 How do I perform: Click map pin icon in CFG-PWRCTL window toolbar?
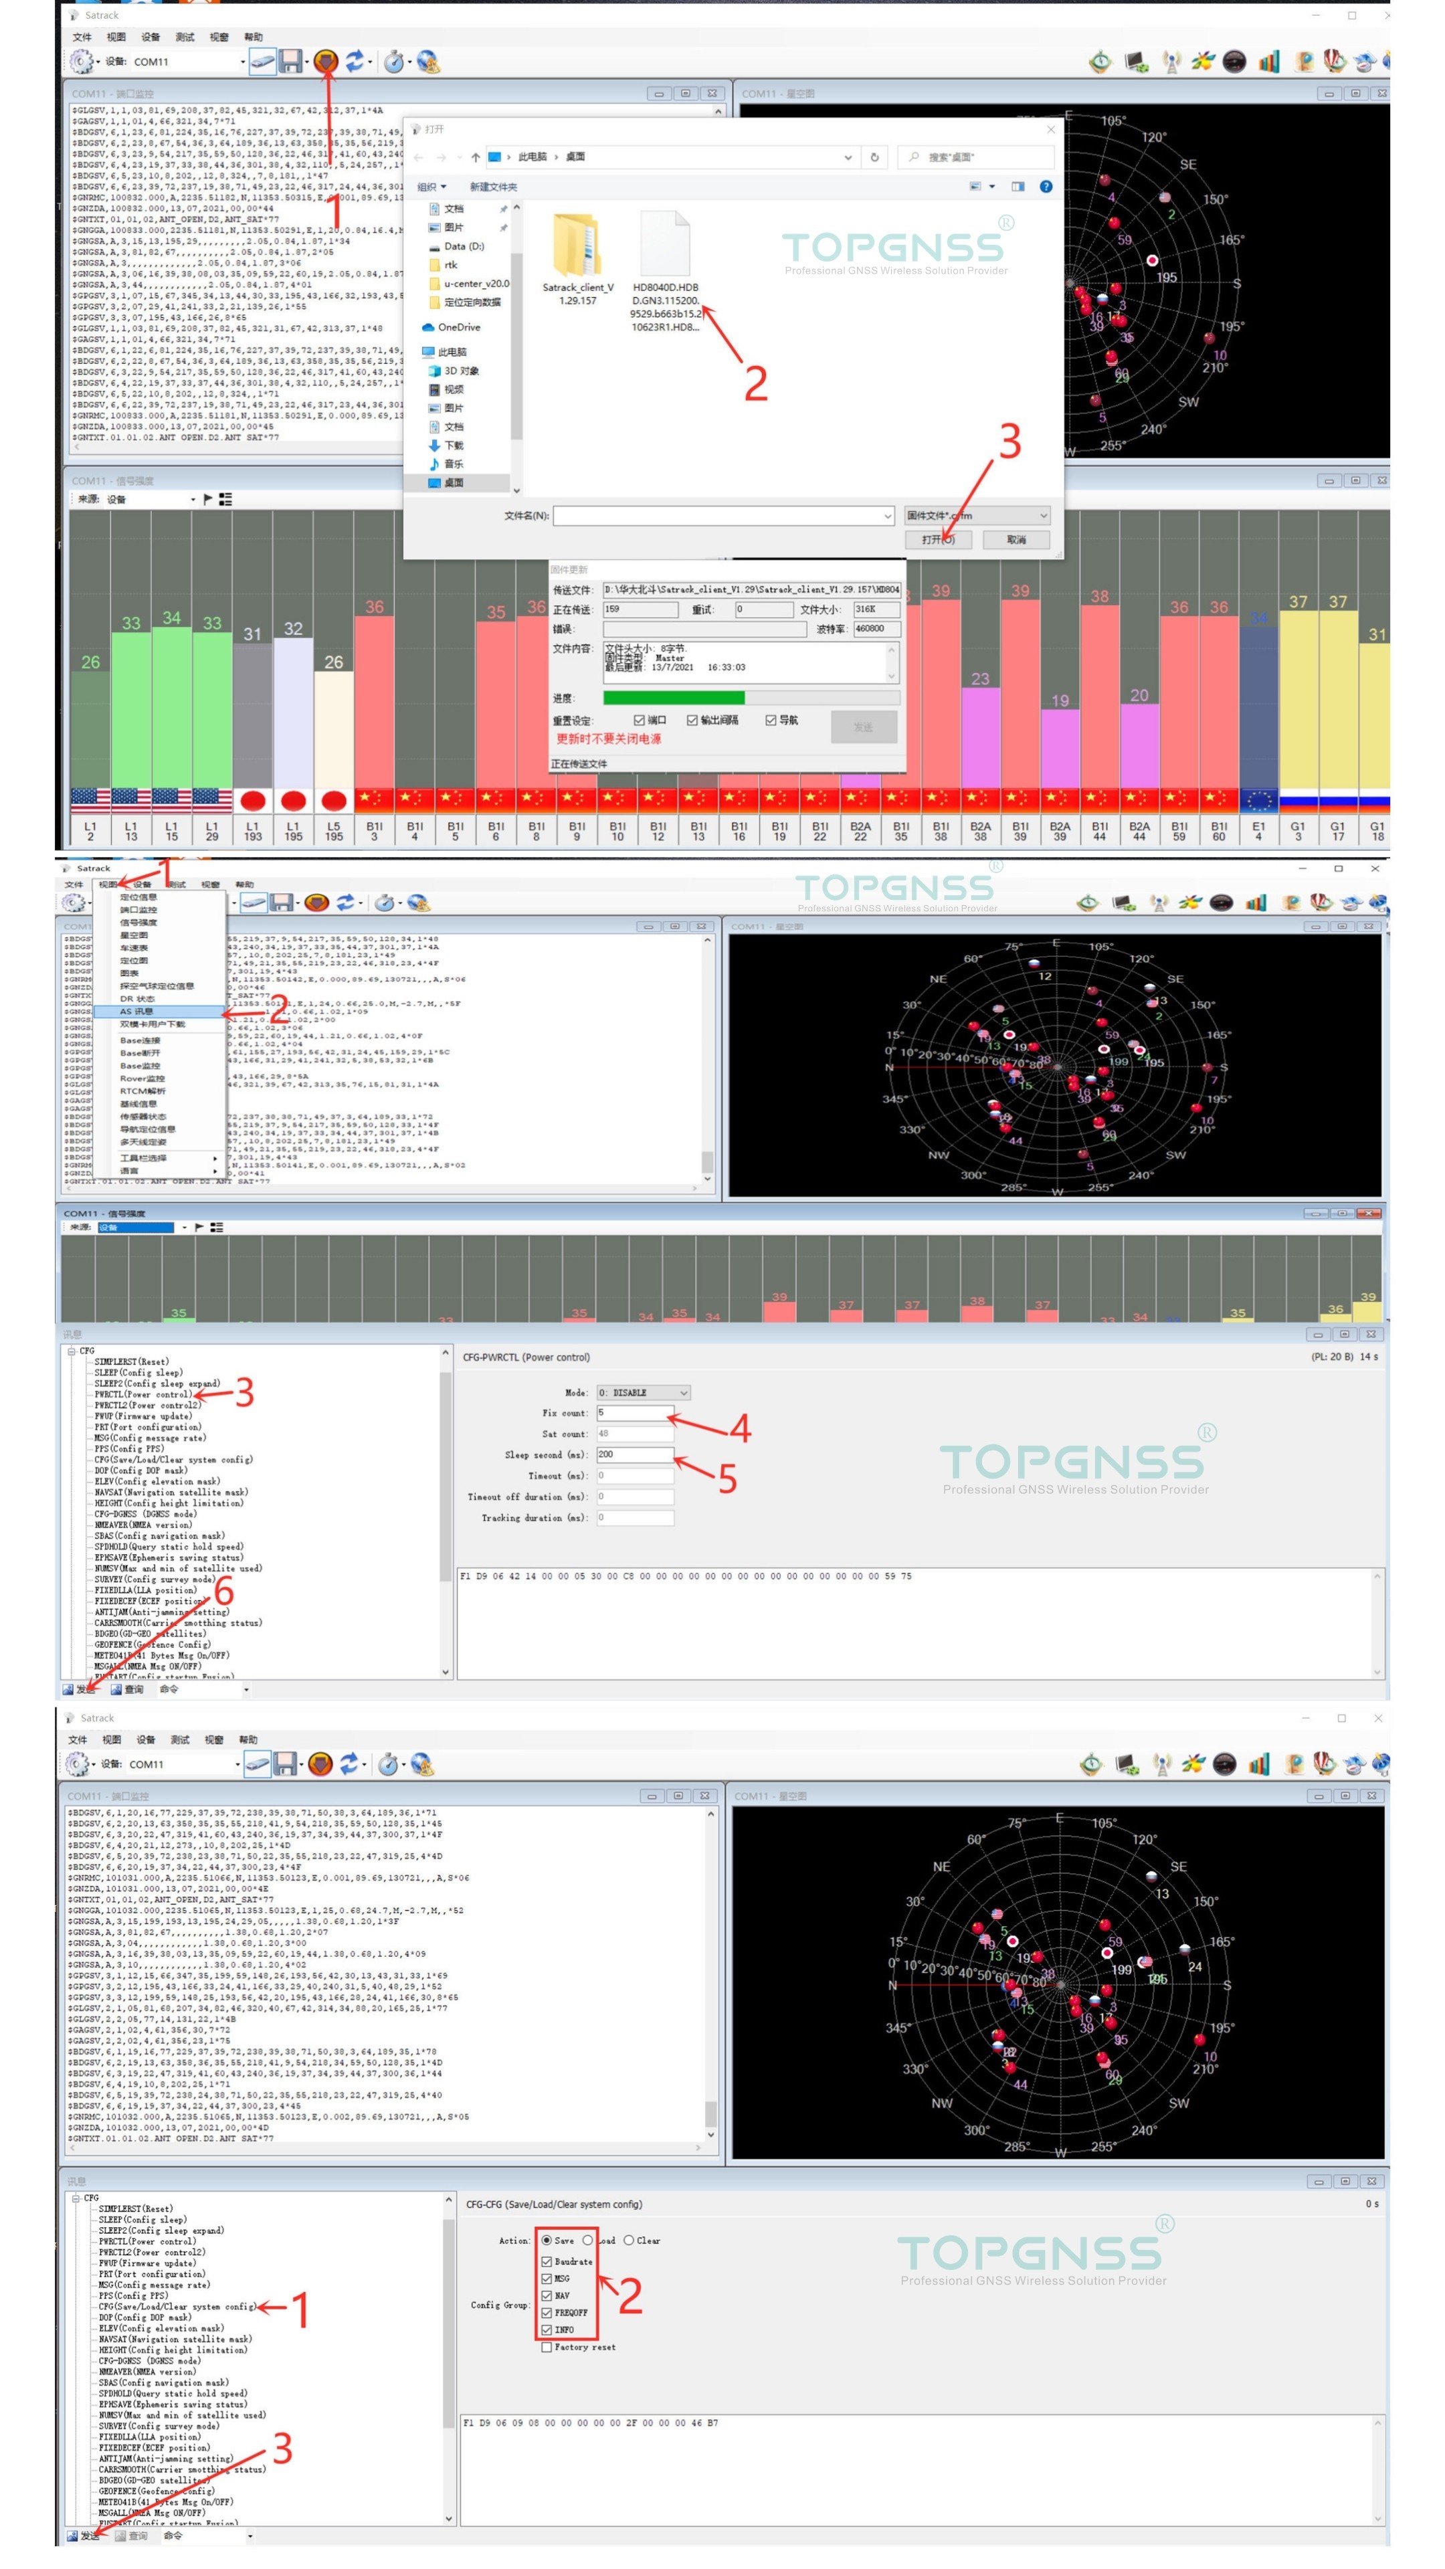pos(1291,902)
